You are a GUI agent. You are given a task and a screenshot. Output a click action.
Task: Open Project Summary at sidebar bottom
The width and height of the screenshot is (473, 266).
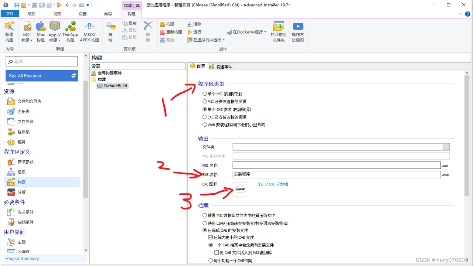point(45,259)
